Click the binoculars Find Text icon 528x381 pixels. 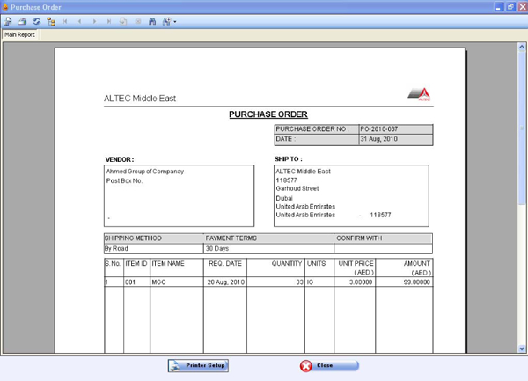tap(152, 21)
